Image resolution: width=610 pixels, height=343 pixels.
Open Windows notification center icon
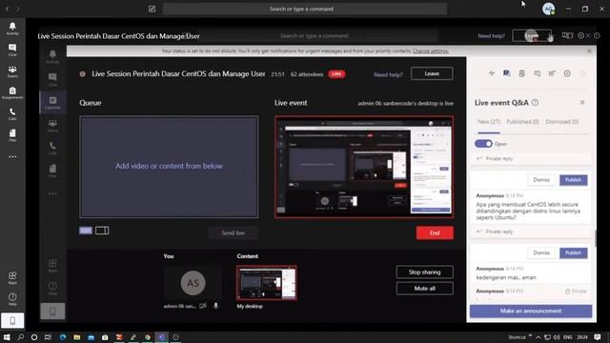pyautogui.click(x=598, y=337)
